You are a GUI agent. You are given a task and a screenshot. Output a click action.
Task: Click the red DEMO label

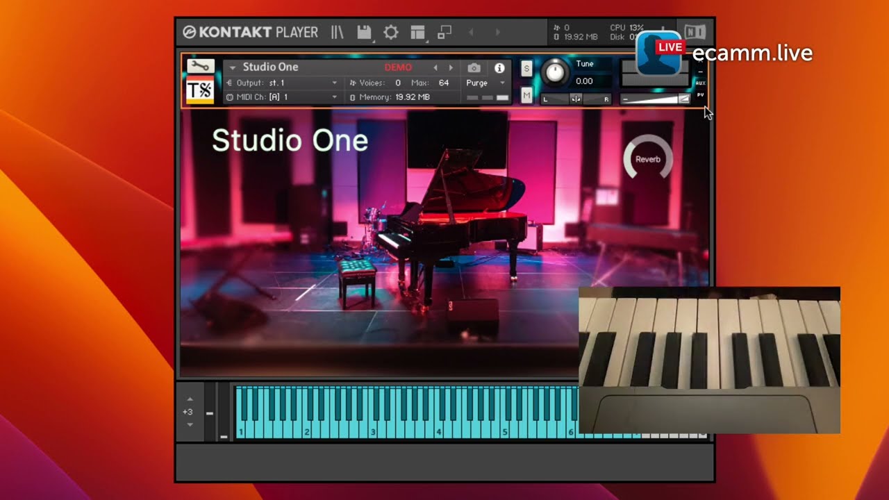(398, 67)
